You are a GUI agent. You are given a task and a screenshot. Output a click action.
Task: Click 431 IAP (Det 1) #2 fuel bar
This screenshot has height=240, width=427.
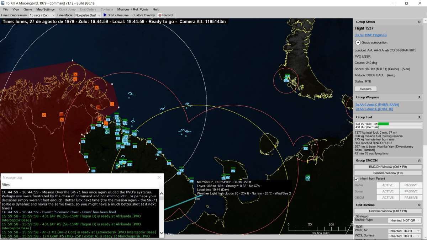[x=389, y=127]
